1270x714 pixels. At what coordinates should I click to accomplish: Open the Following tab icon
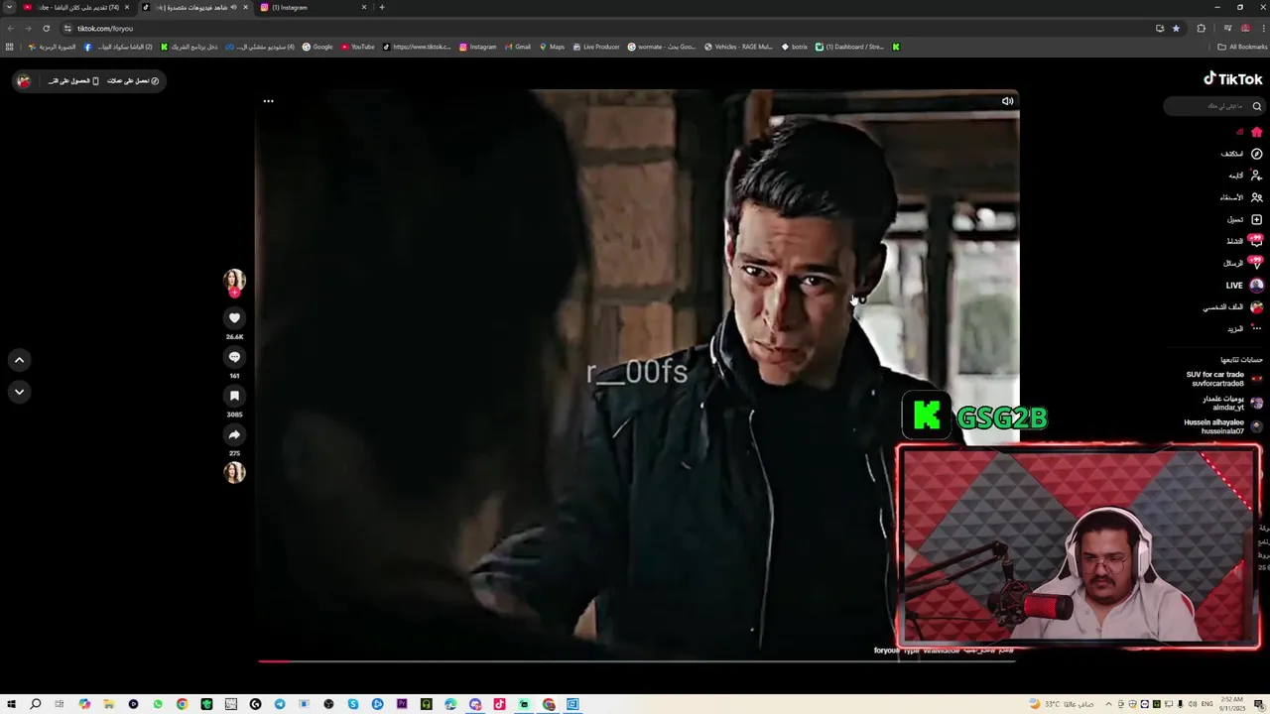point(1256,176)
